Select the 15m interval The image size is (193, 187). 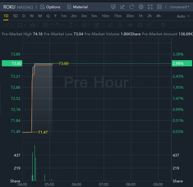click(118, 16)
